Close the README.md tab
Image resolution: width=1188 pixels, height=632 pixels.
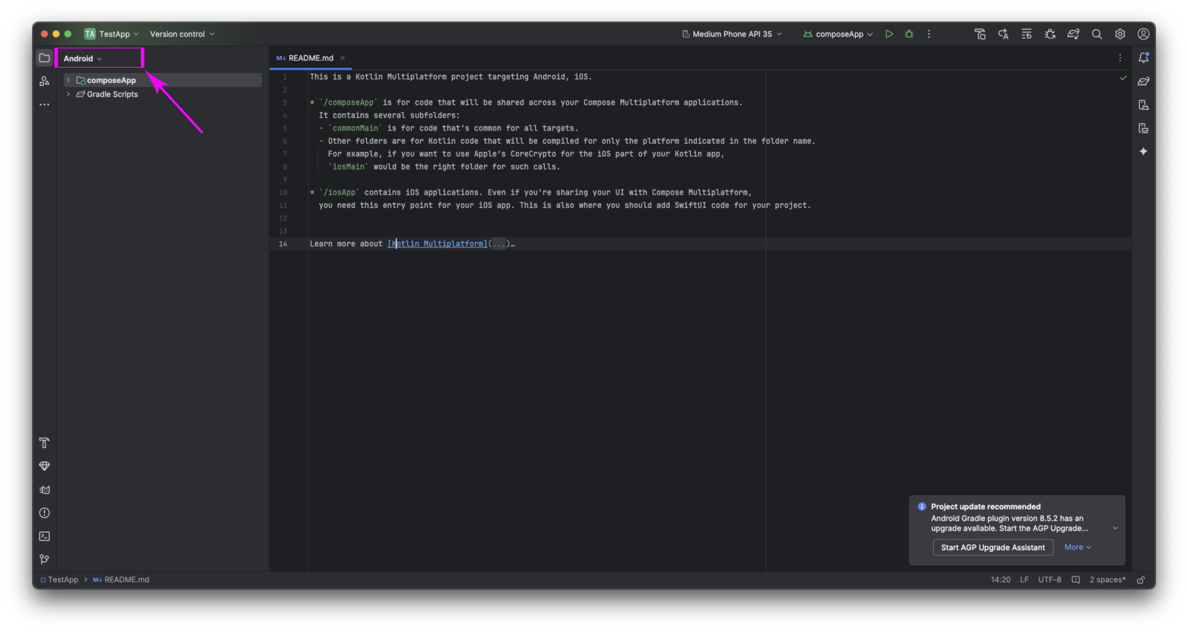(x=342, y=58)
